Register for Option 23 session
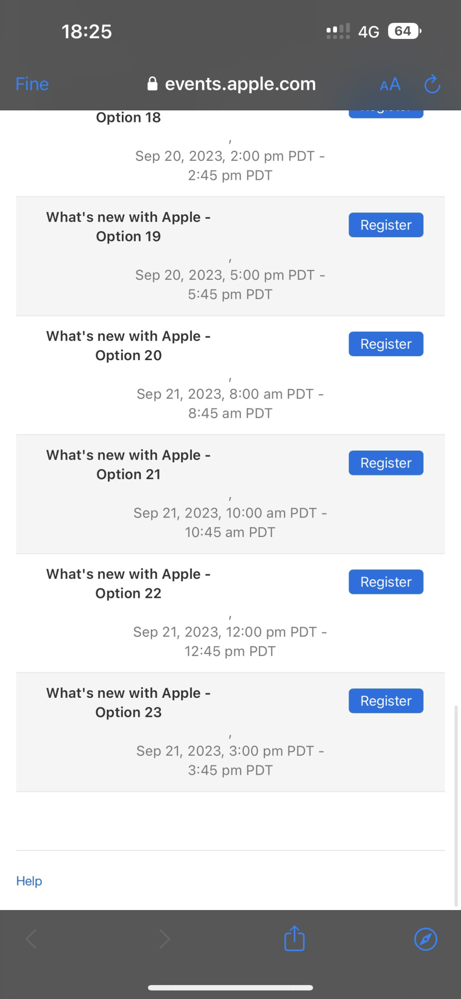Image resolution: width=461 pixels, height=999 pixels. 386,700
